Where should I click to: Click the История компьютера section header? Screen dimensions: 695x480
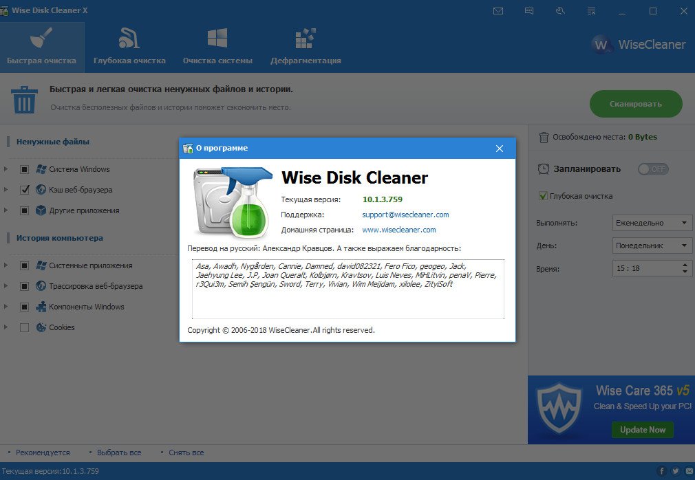click(59, 238)
